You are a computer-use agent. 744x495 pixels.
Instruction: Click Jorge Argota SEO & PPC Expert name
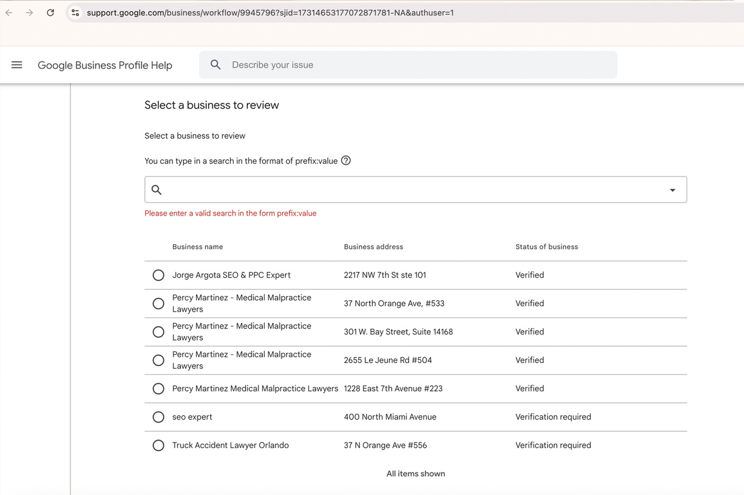232,275
